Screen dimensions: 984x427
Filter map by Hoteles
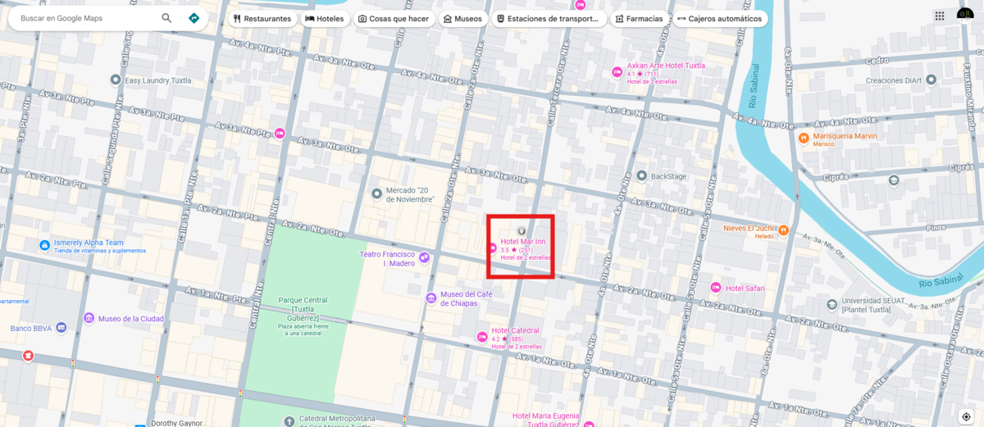click(x=325, y=19)
